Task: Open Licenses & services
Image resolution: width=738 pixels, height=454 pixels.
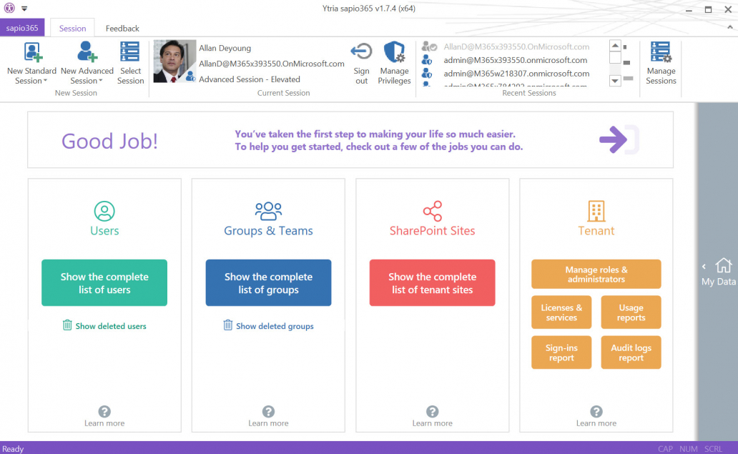Action: [561, 312]
